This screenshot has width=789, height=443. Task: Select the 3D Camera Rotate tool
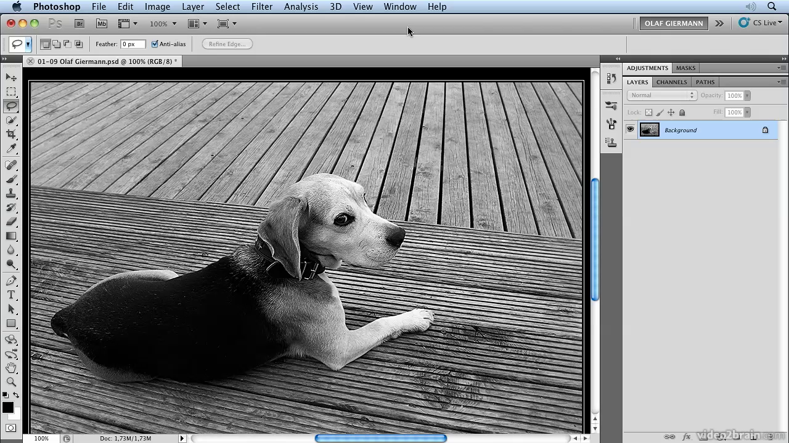(x=11, y=354)
